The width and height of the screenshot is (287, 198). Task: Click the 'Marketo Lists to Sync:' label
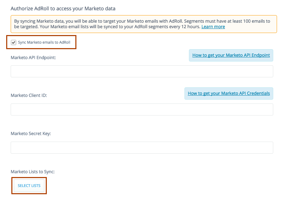click(33, 172)
